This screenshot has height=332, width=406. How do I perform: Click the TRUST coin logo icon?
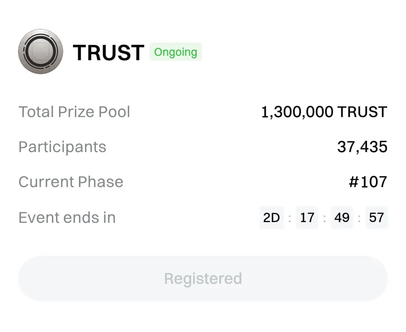(x=41, y=52)
